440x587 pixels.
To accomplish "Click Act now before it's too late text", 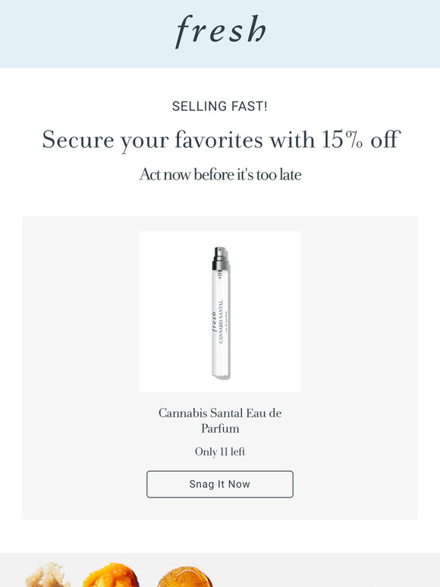I will pyautogui.click(x=220, y=174).
